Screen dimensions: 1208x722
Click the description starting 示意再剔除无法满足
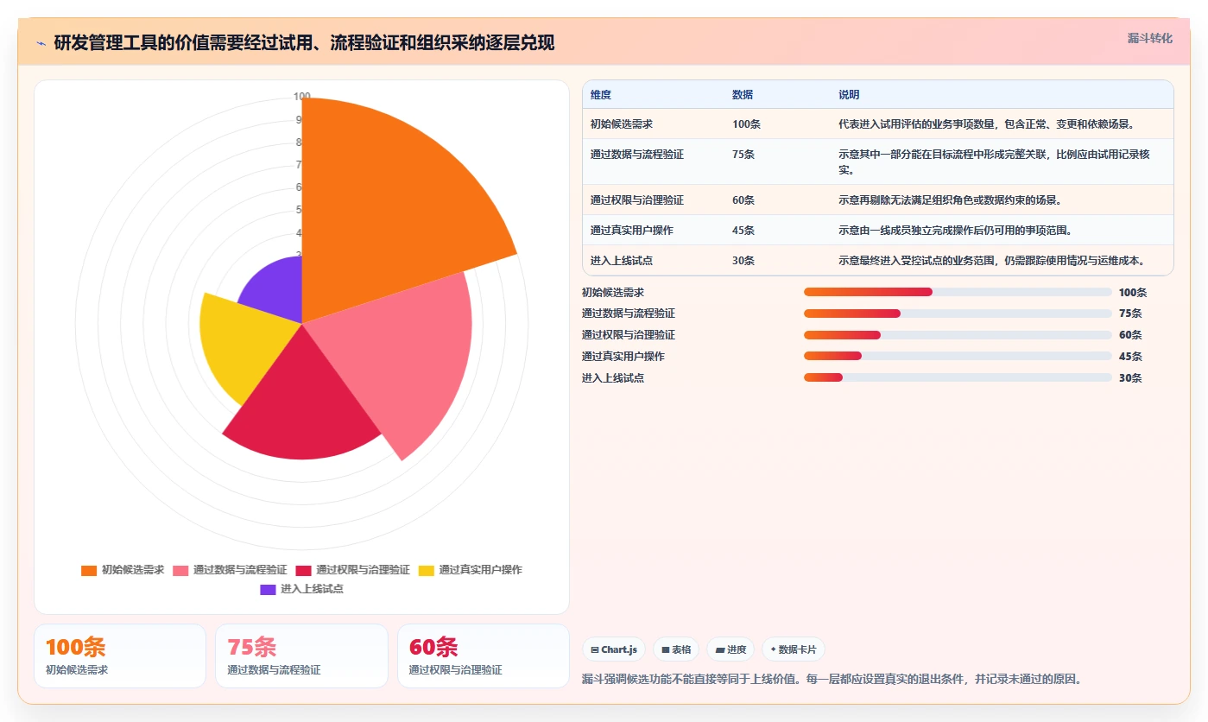[950, 200]
